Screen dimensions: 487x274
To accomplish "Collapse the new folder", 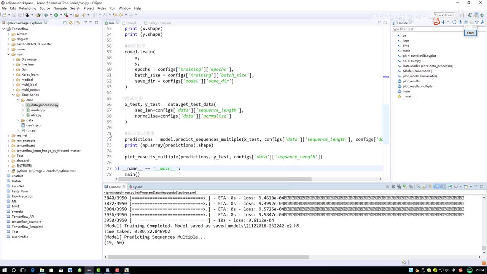I will point(8,54).
